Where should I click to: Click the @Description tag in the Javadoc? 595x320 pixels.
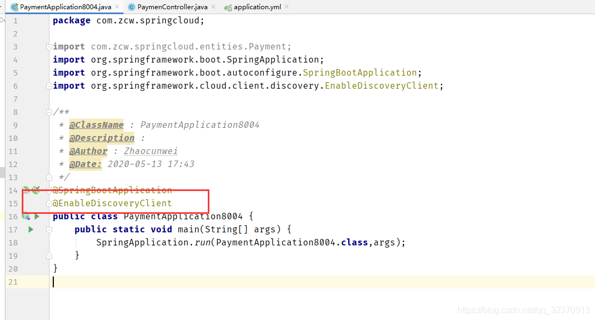click(x=102, y=138)
